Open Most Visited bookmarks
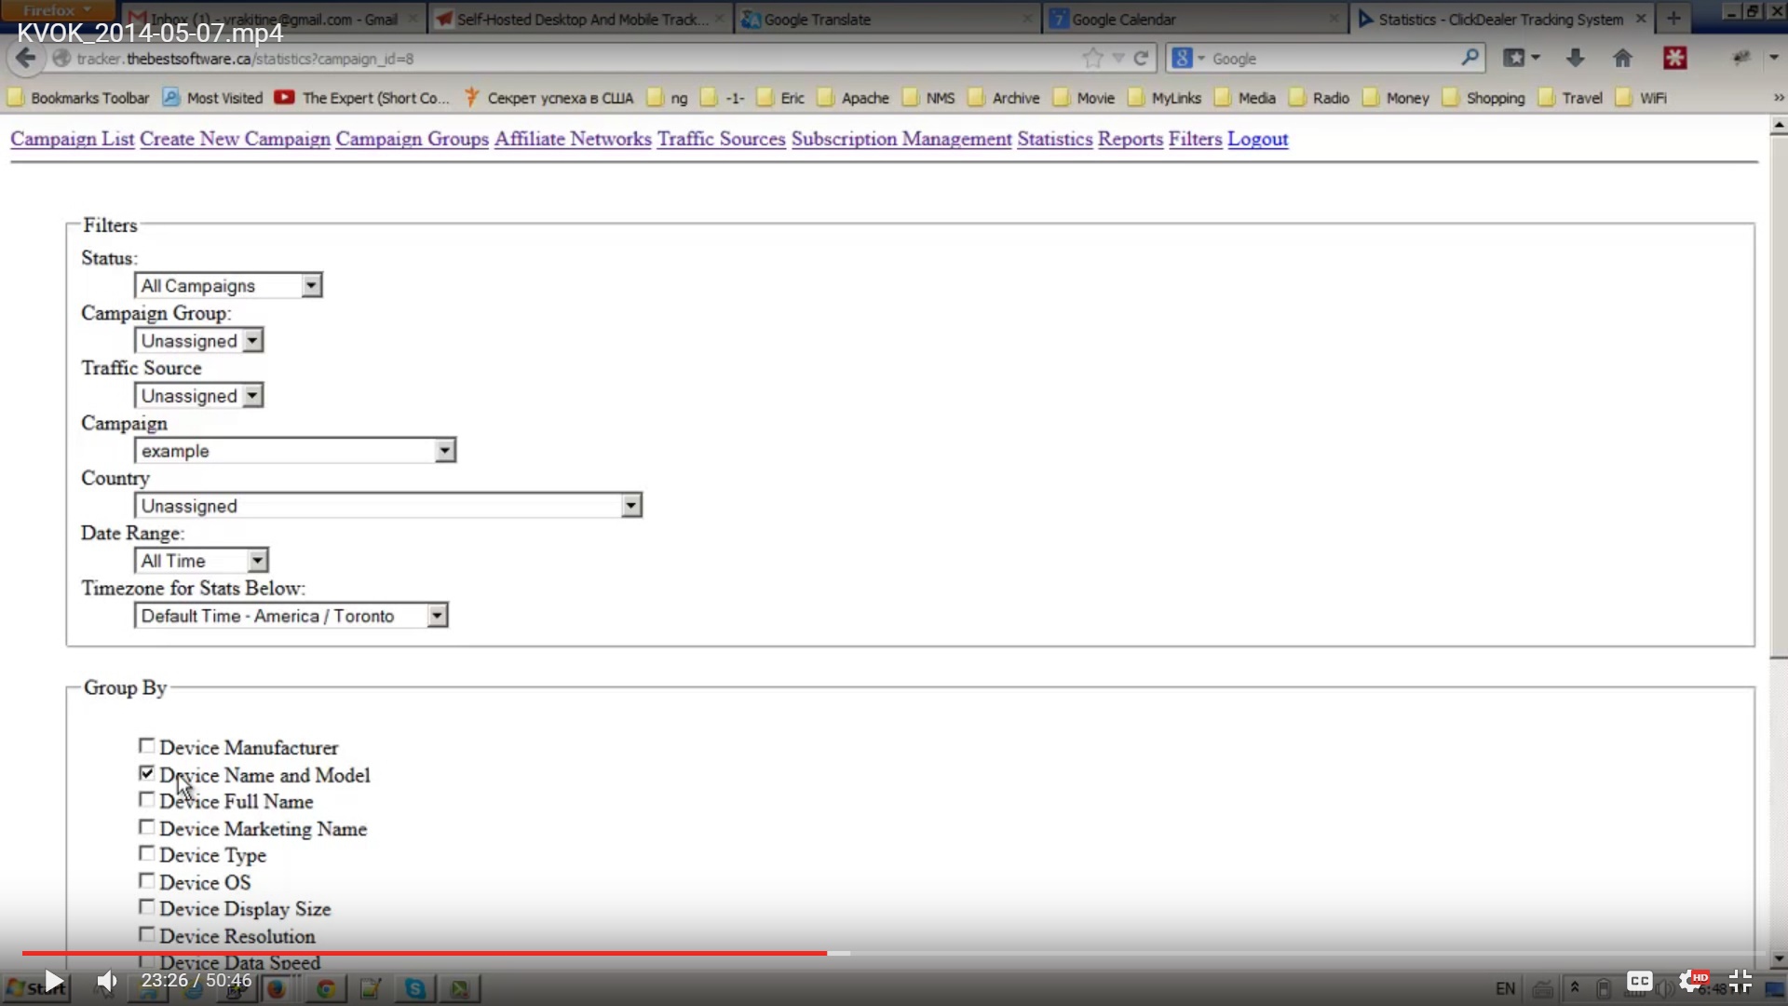This screenshot has height=1006, width=1788. click(x=213, y=98)
